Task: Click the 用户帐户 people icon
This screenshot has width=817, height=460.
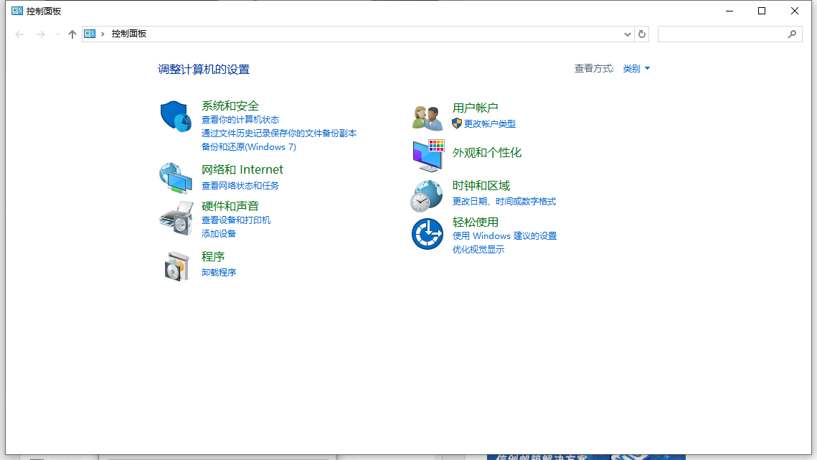Action: click(x=428, y=117)
